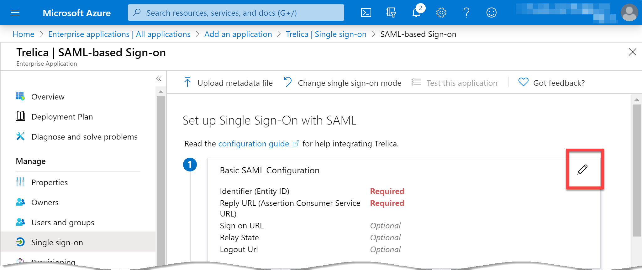Click the Sign on URL label
This screenshot has height=270, width=642.
pyautogui.click(x=242, y=226)
